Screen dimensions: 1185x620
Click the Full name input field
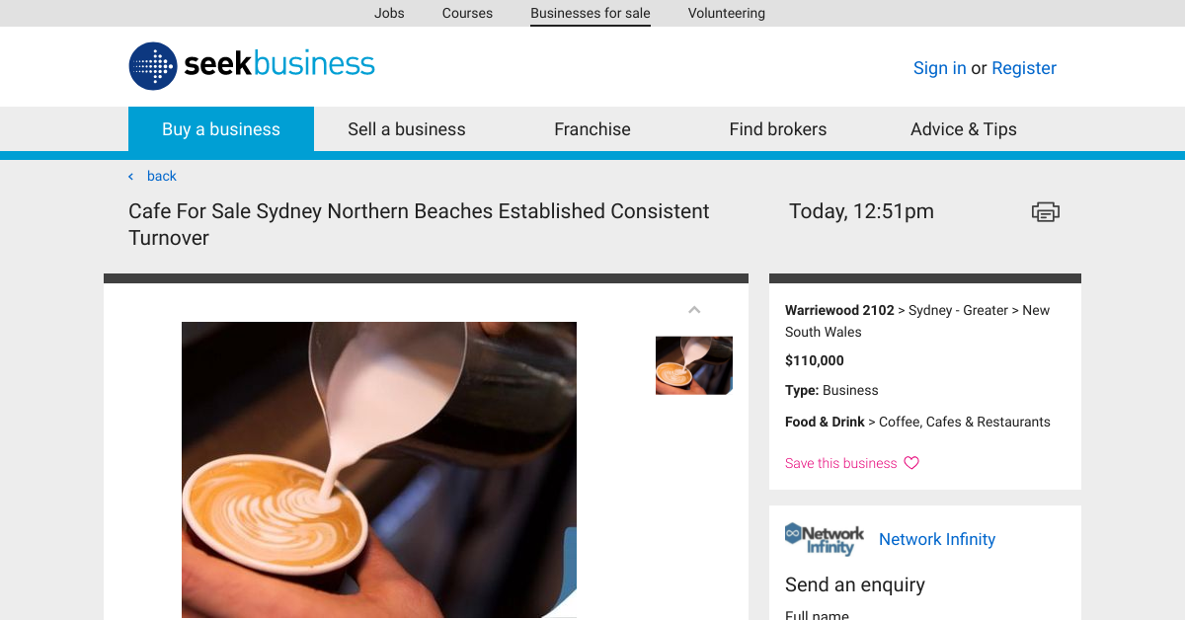coord(889,616)
